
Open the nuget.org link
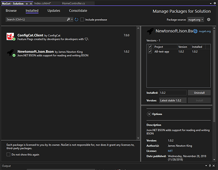point(205,31)
